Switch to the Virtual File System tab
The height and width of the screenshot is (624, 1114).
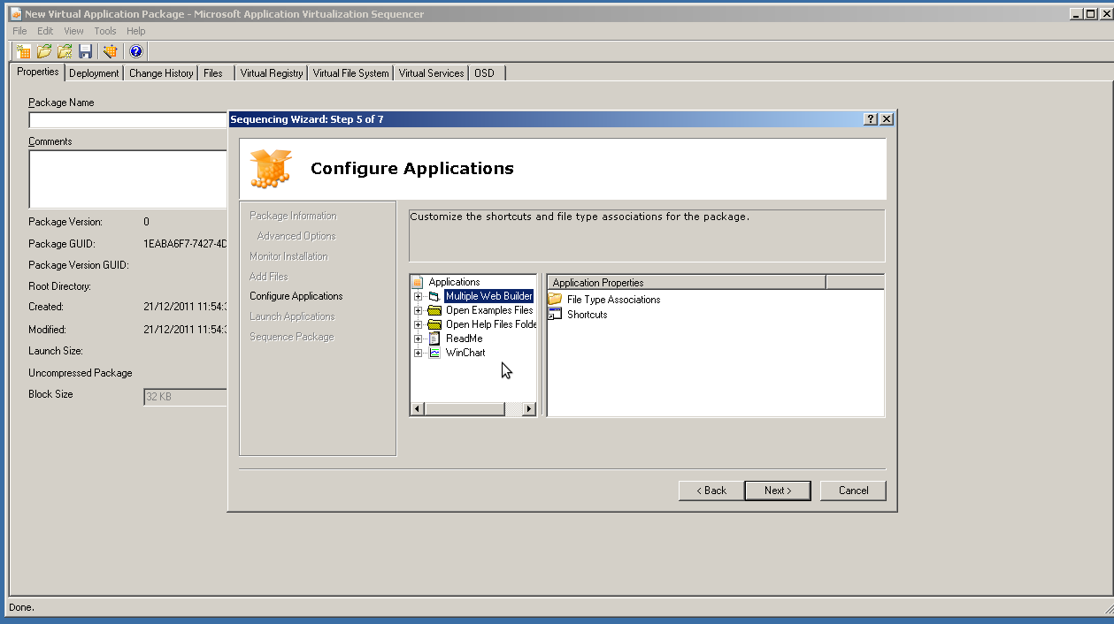coord(350,73)
